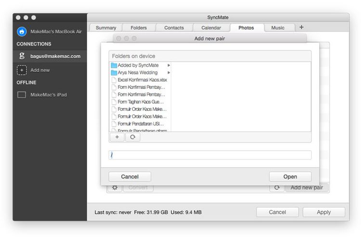Select the Arya Nesa Wedding row
The image size is (361, 240).
pyautogui.click(x=141, y=72)
